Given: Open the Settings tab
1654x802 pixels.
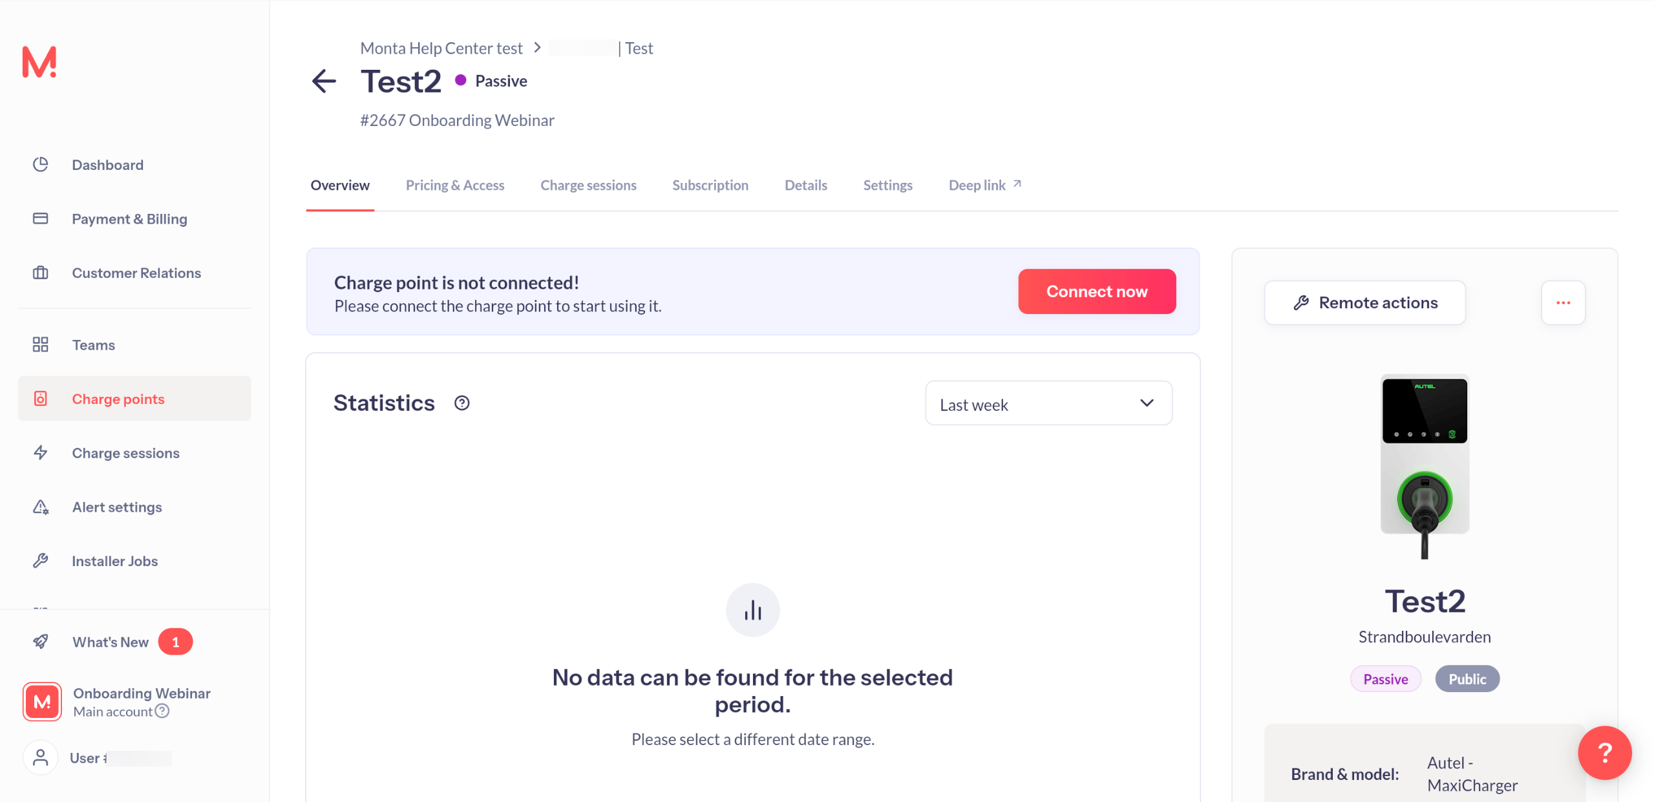Looking at the screenshot, I should tap(887, 185).
